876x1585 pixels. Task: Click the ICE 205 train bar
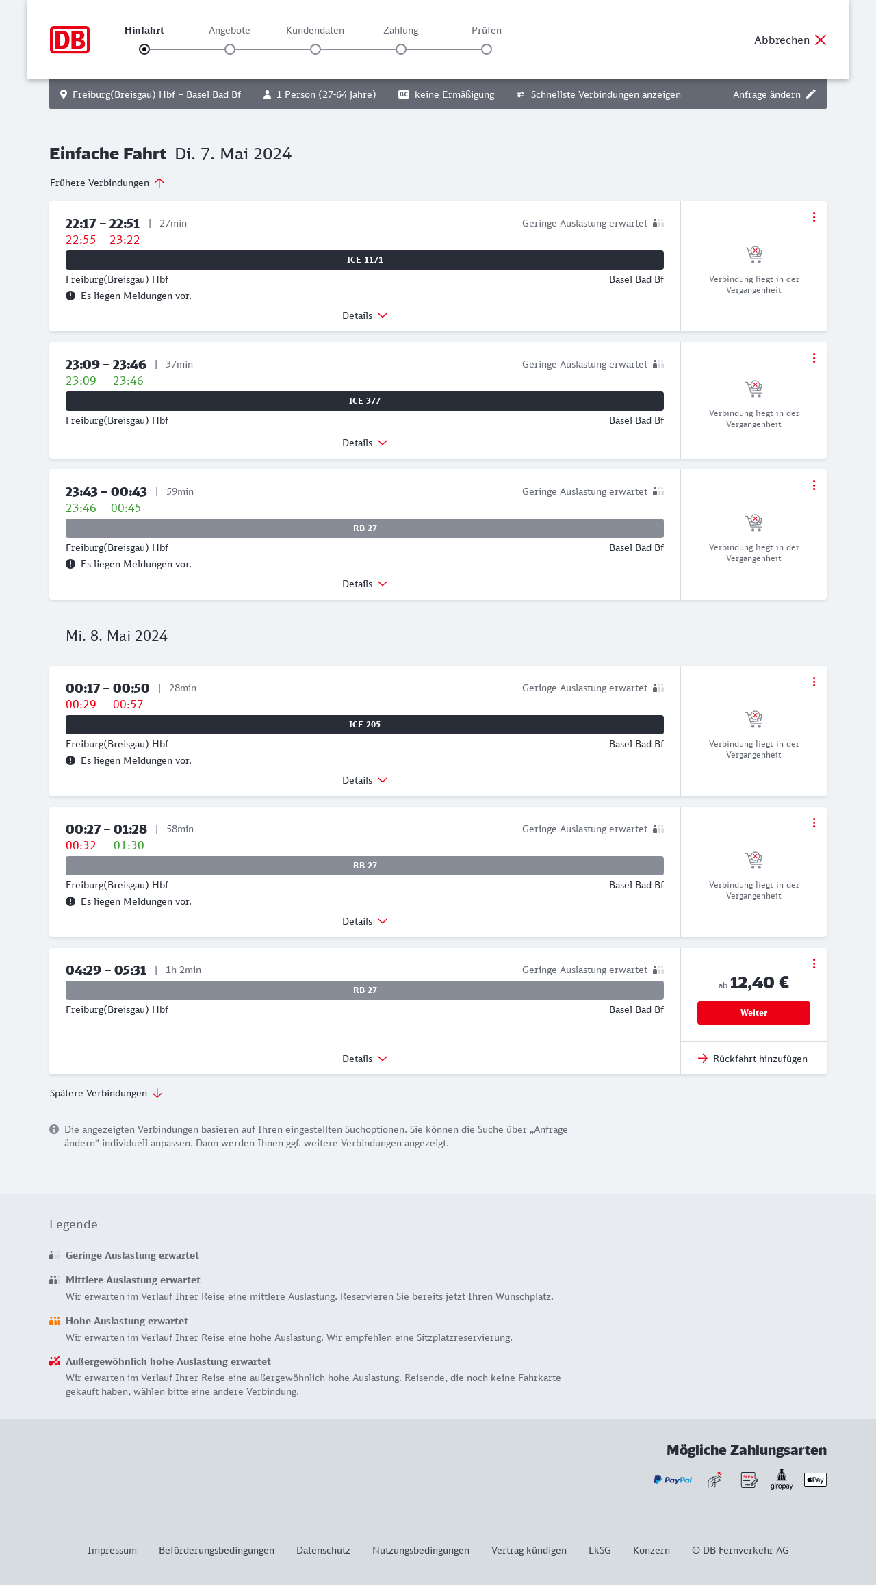pyautogui.click(x=365, y=725)
